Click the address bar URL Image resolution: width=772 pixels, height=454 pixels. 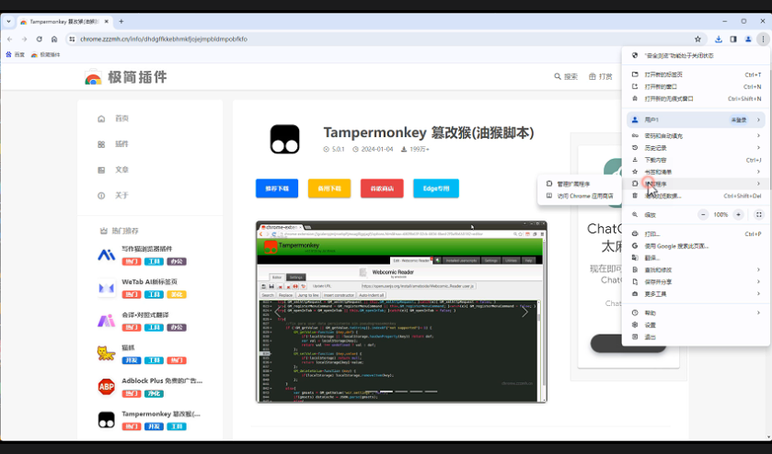(x=164, y=40)
